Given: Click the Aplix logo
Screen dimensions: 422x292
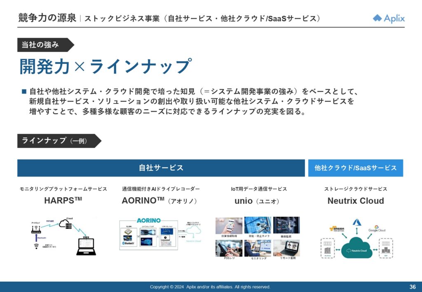Looking at the screenshot, I should point(389,19).
